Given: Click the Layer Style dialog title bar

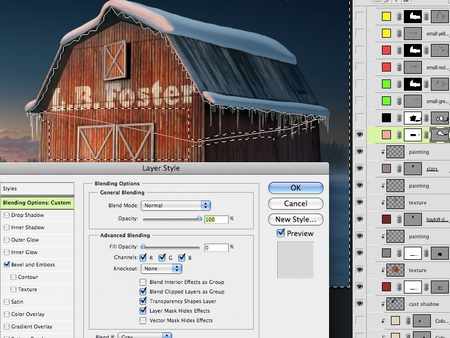Looking at the screenshot, I should 164,168.
